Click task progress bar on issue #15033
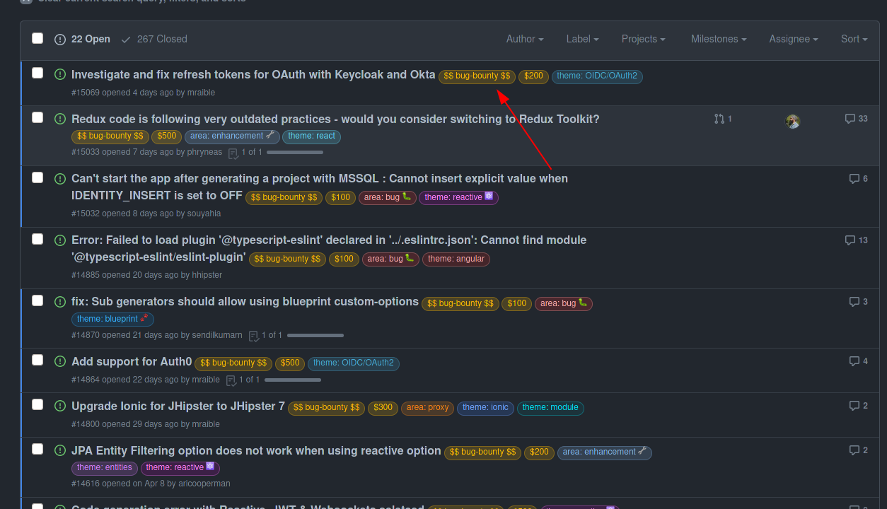Image resolution: width=887 pixels, height=509 pixels. pos(295,153)
